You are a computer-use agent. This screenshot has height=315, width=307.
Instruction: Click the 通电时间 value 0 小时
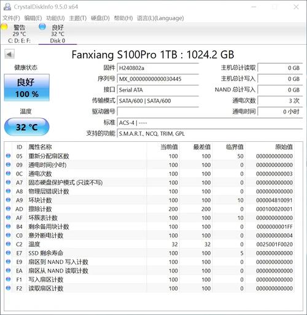280,112
